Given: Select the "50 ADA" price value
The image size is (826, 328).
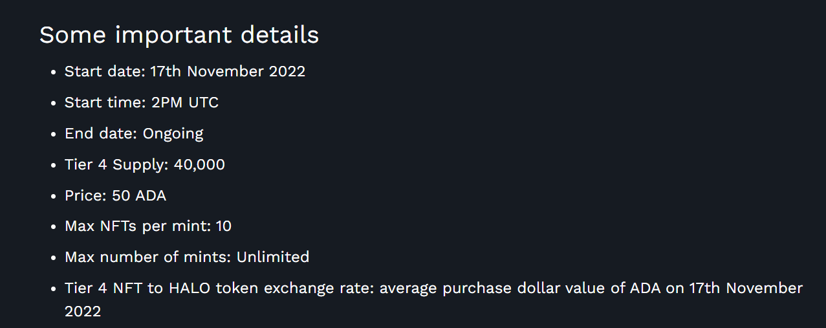Looking at the screenshot, I should [x=139, y=195].
